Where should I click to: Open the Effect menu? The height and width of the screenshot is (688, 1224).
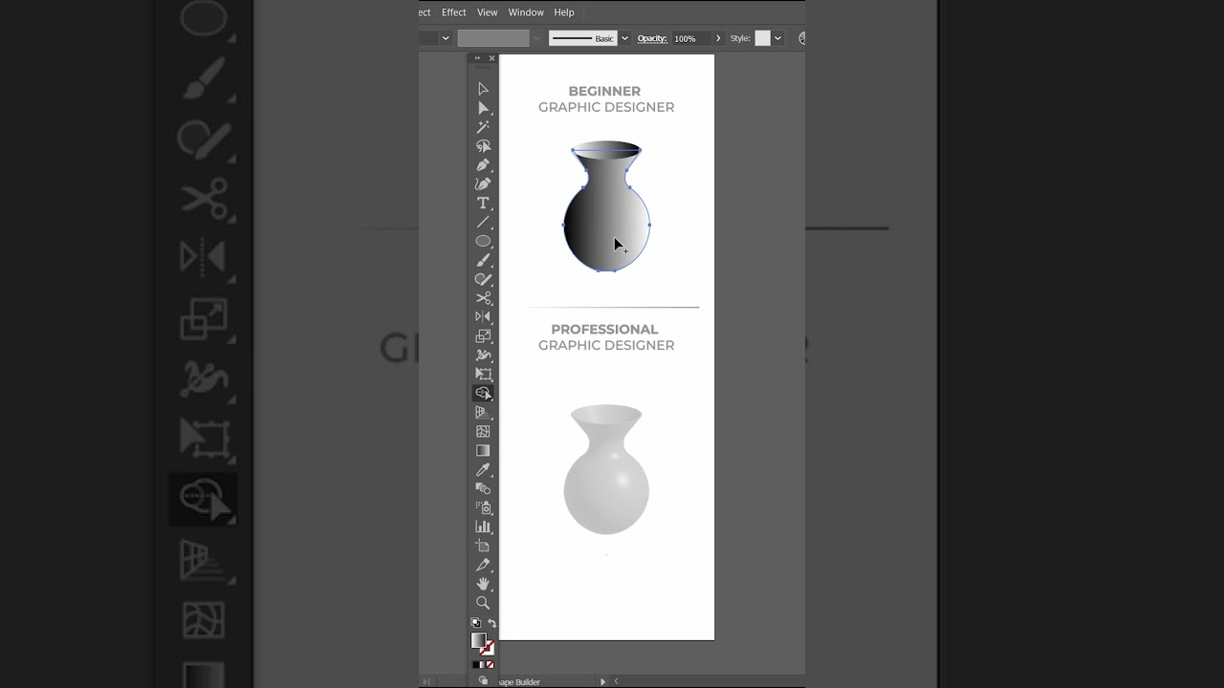[453, 12]
